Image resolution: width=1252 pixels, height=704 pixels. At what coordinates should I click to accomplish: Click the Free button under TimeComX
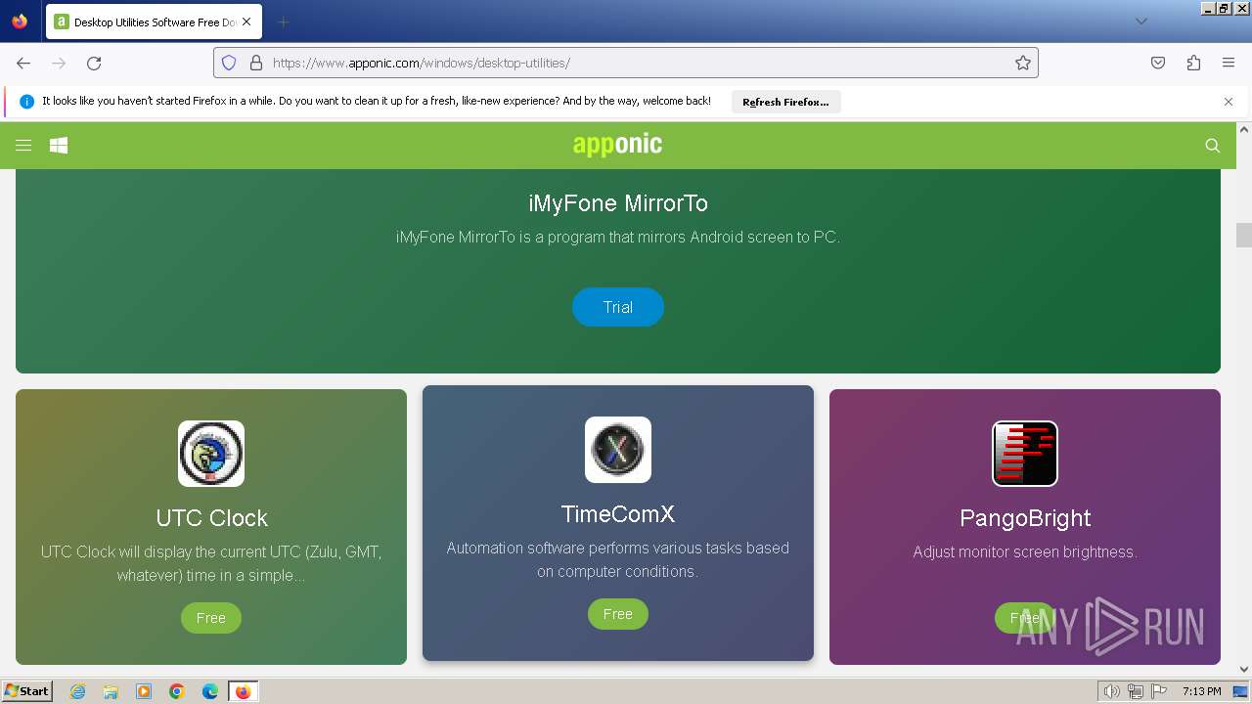(x=618, y=614)
